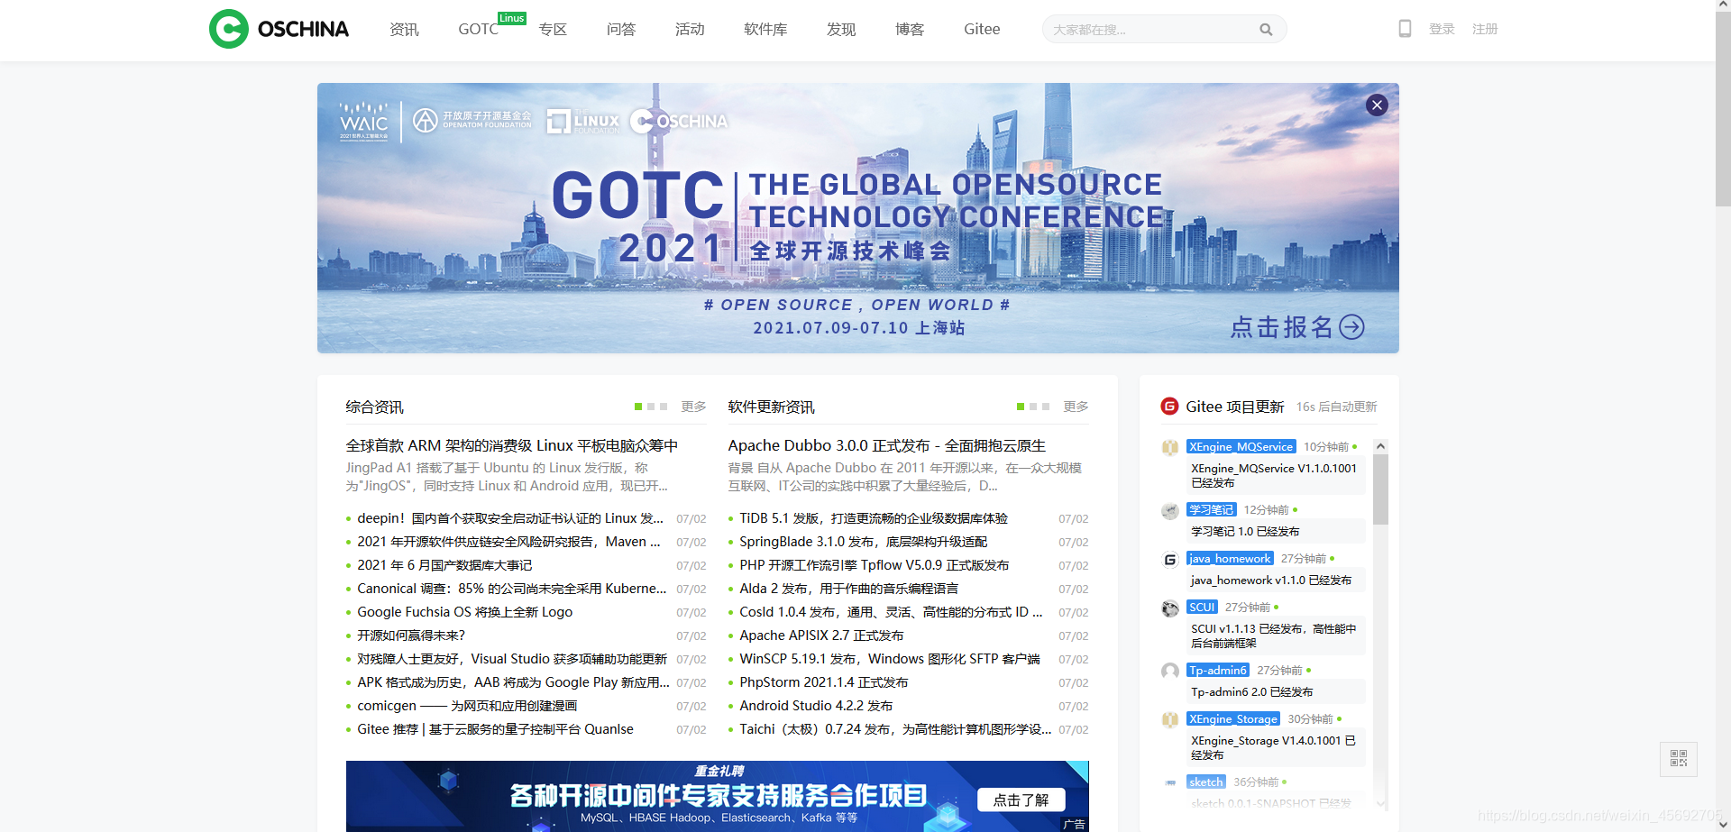The image size is (1731, 832).
Task: Click the XEngine_Storage project tag
Action: pos(1233,718)
